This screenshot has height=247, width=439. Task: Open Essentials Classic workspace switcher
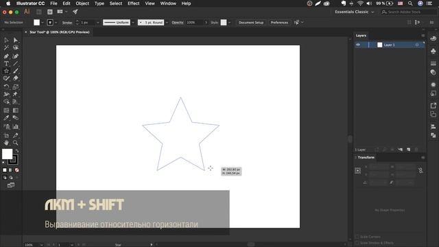(x=354, y=12)
